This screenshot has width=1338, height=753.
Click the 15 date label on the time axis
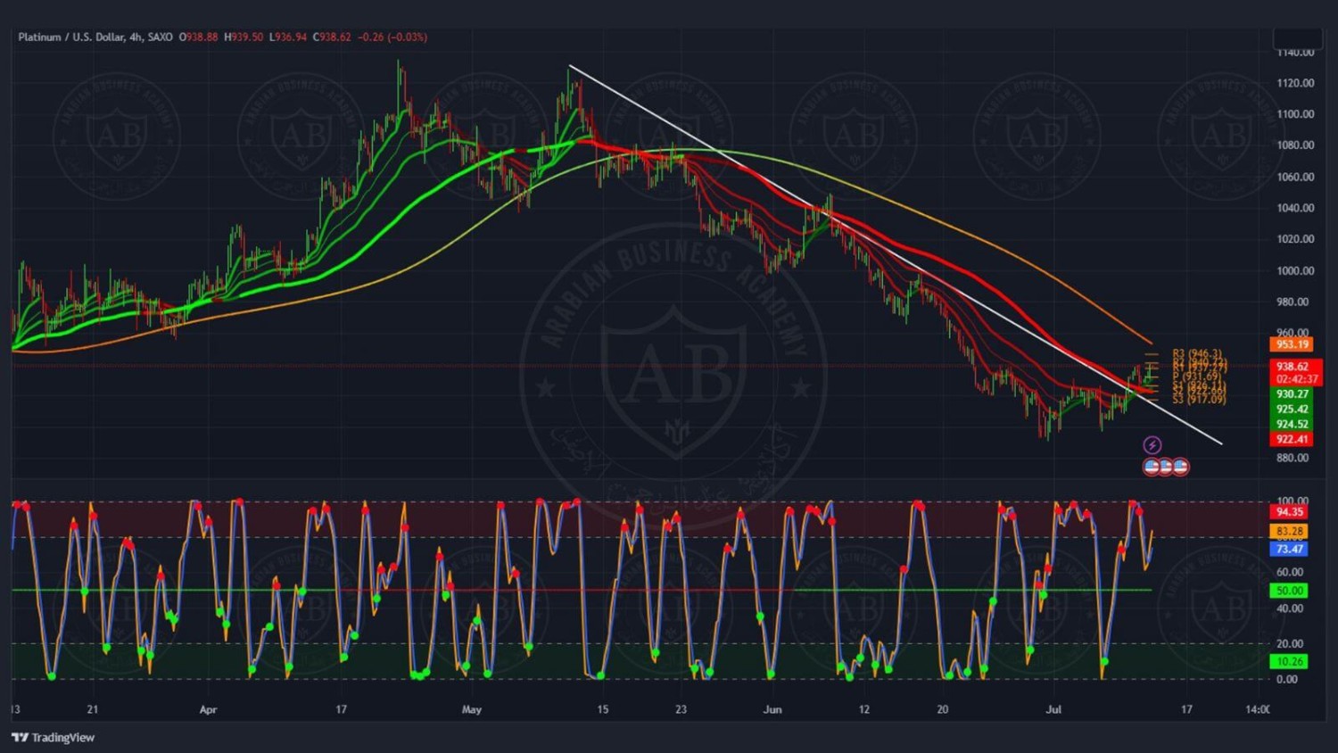click(603, 710)
